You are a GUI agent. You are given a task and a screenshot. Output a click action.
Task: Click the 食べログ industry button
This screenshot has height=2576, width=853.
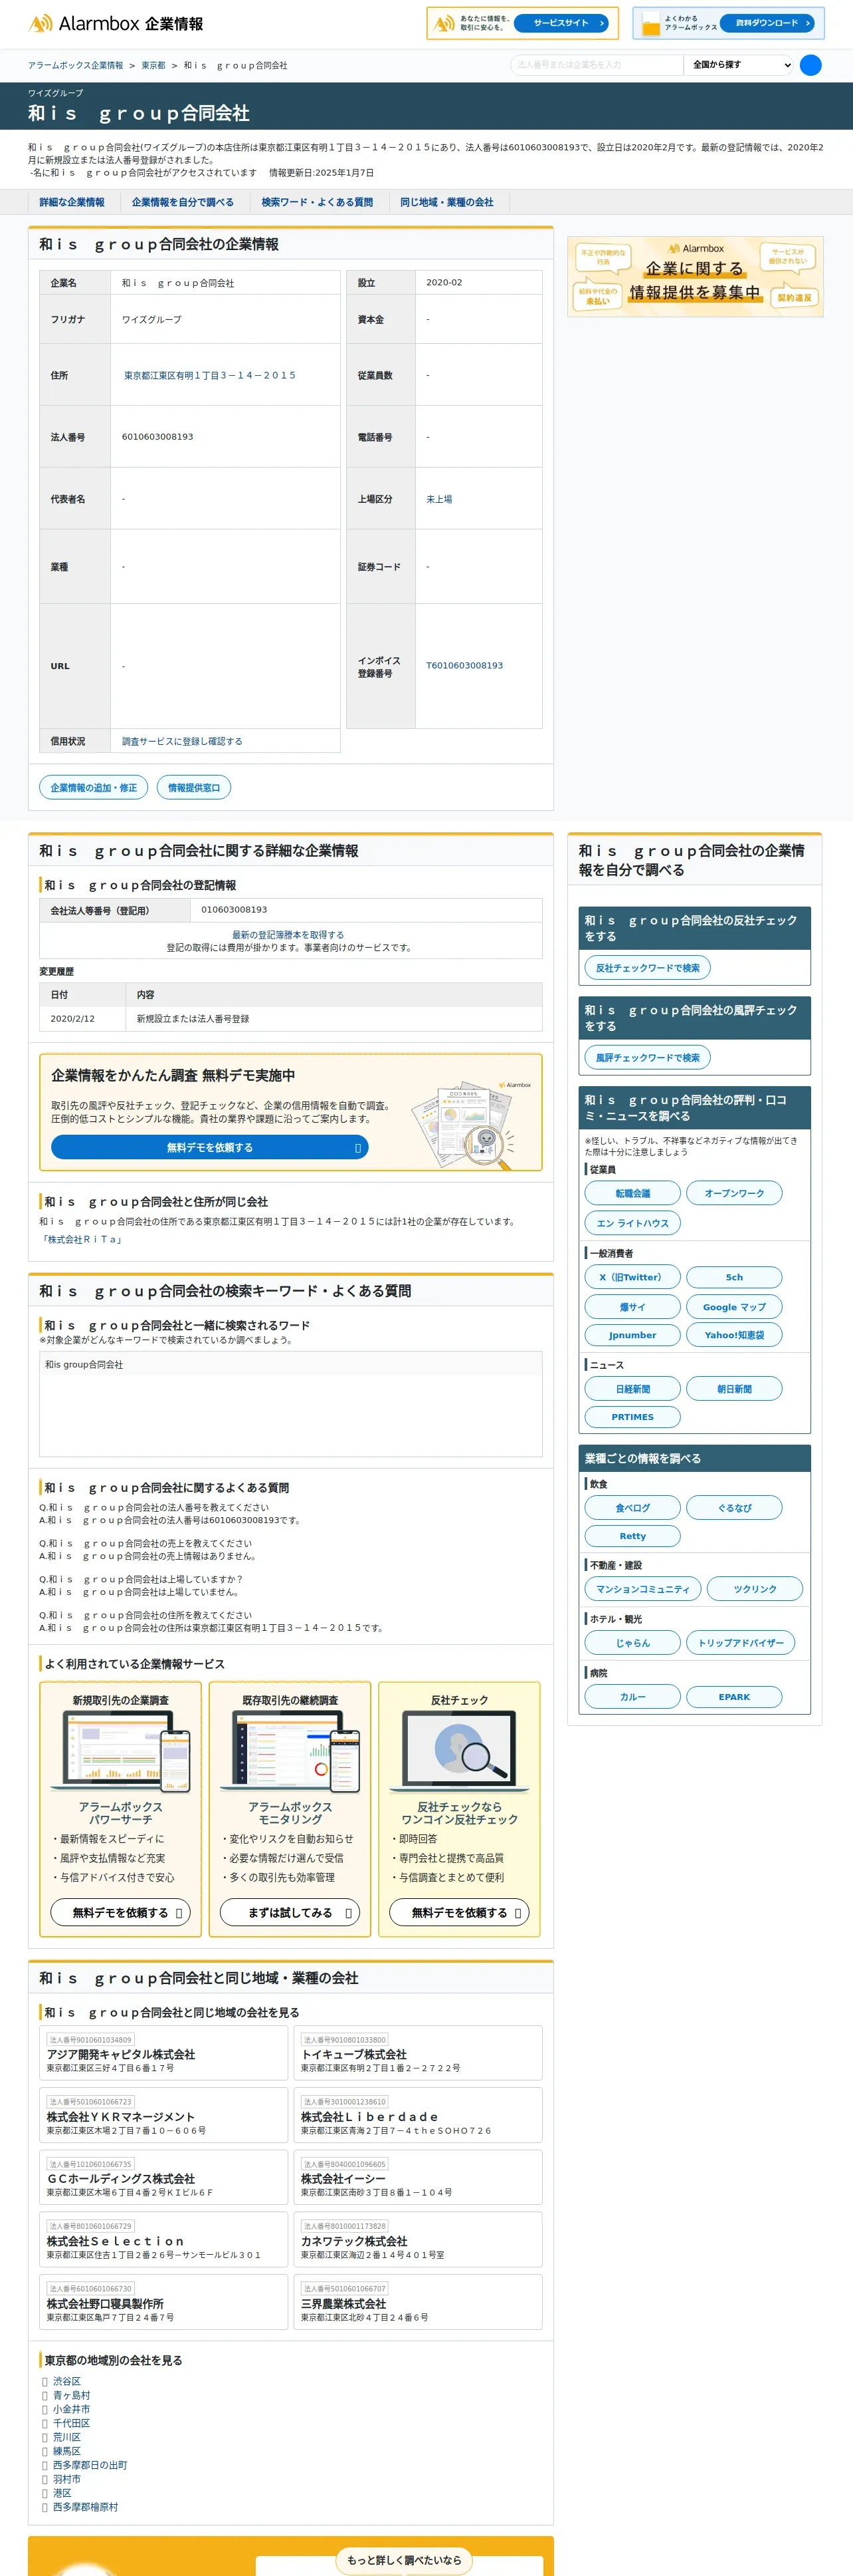[632, 1508]
